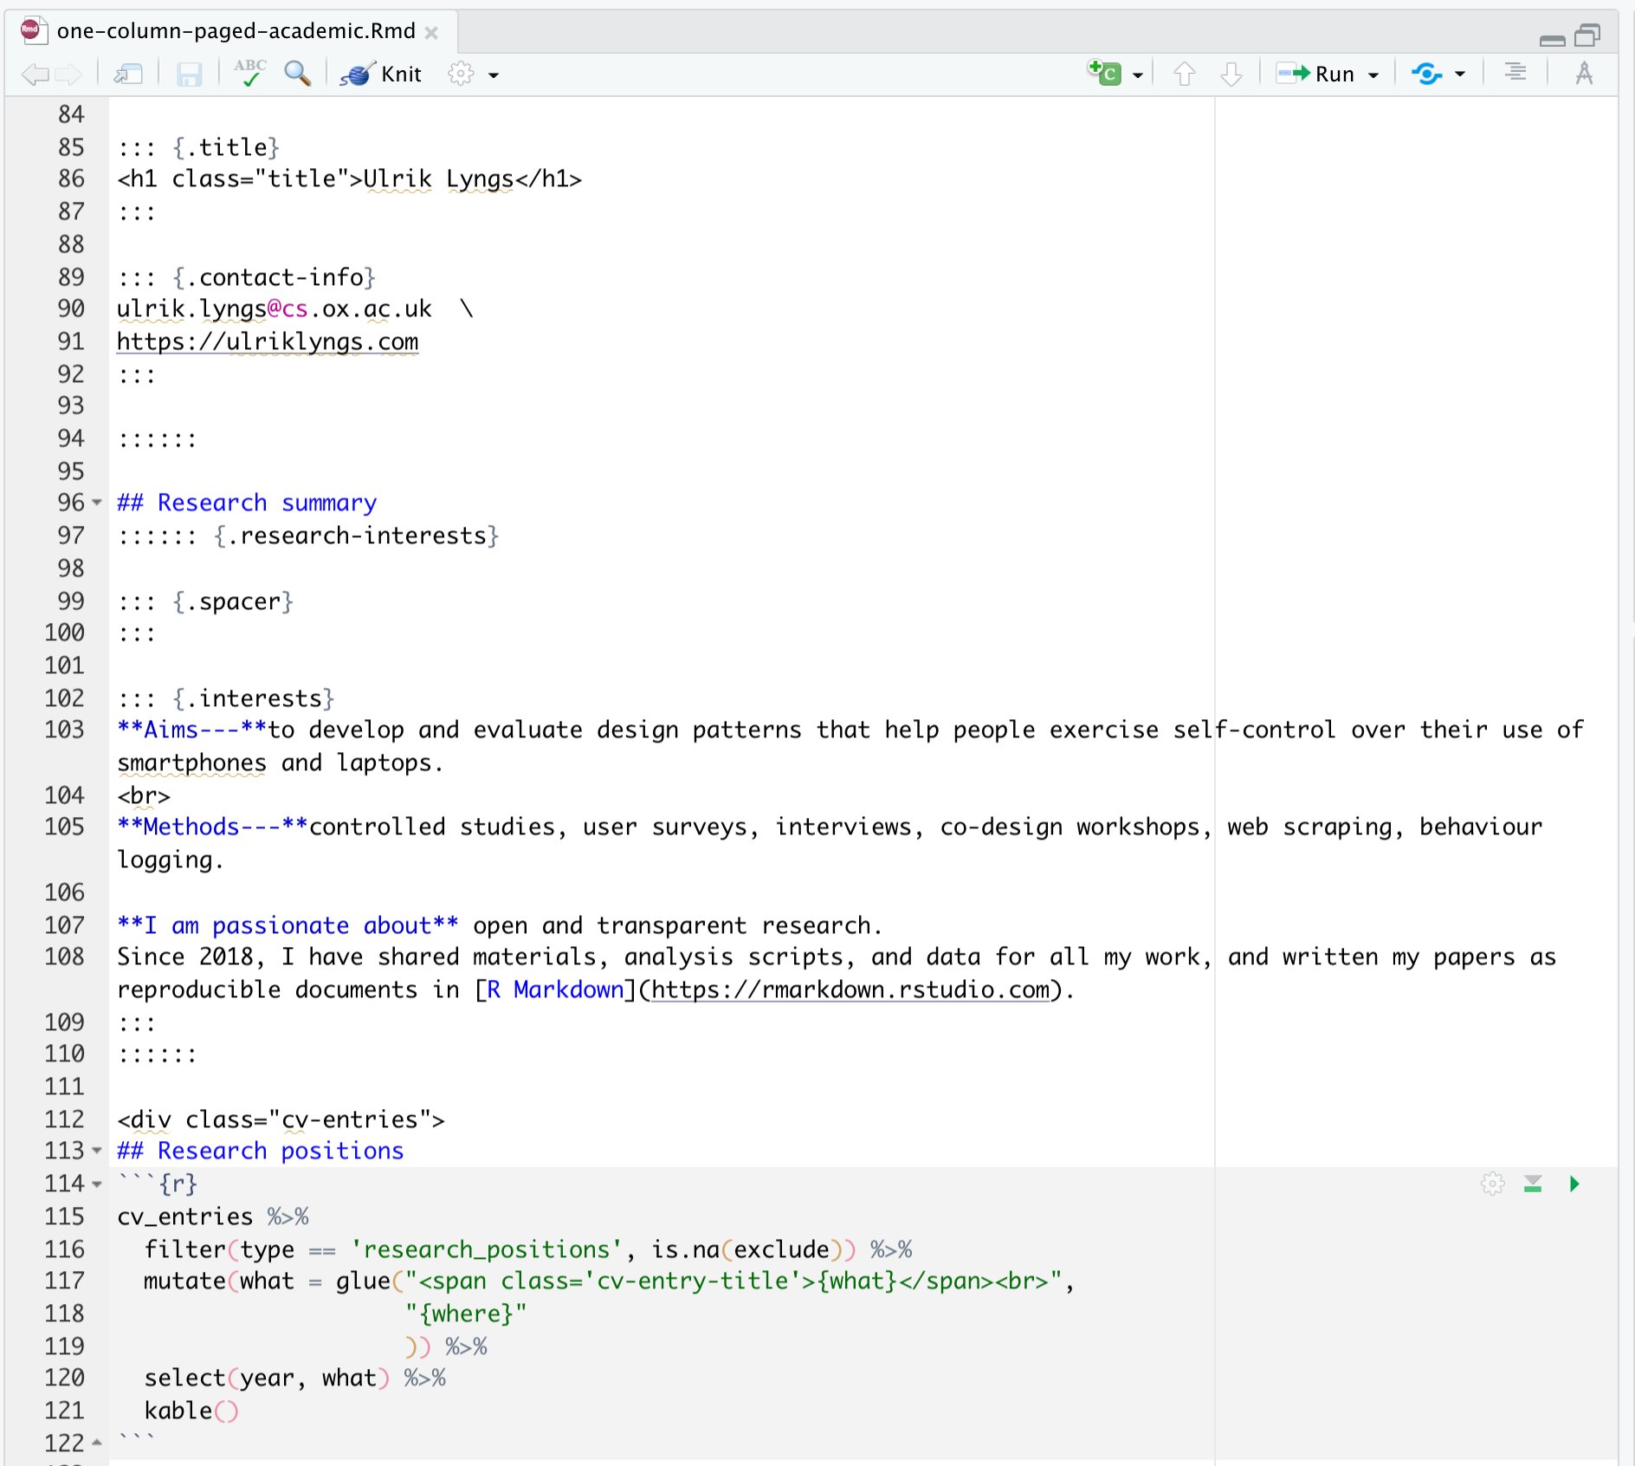Image resolution: width=1635 pixels, height=1466 pixels.
Task: Run all chunks above using the chunk toolbar icon
Action: [1533, 1184]
